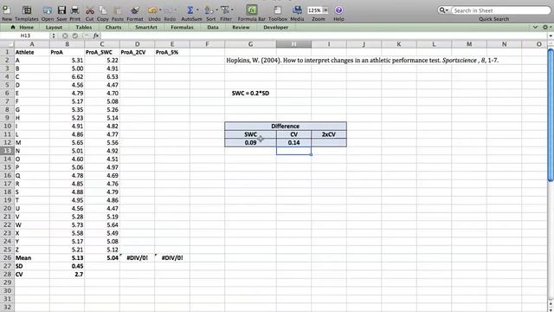Screen dimensions: 554x312
Task: Create a New workbook
Action: point(6,10)
